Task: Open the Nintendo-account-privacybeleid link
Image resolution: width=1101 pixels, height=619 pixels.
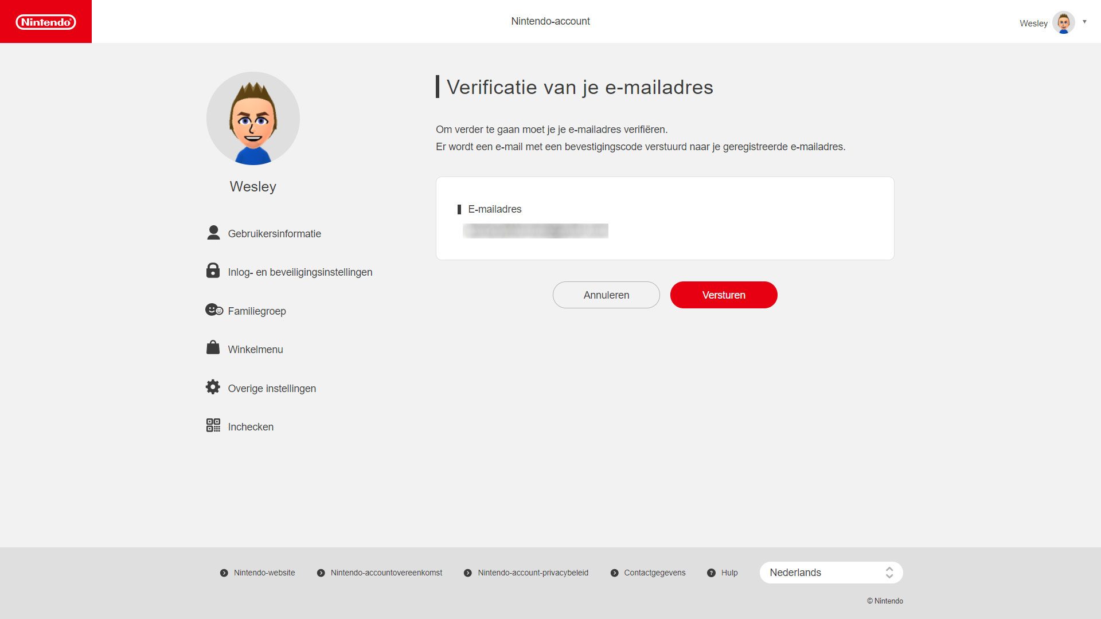Action: pos(533,573)
